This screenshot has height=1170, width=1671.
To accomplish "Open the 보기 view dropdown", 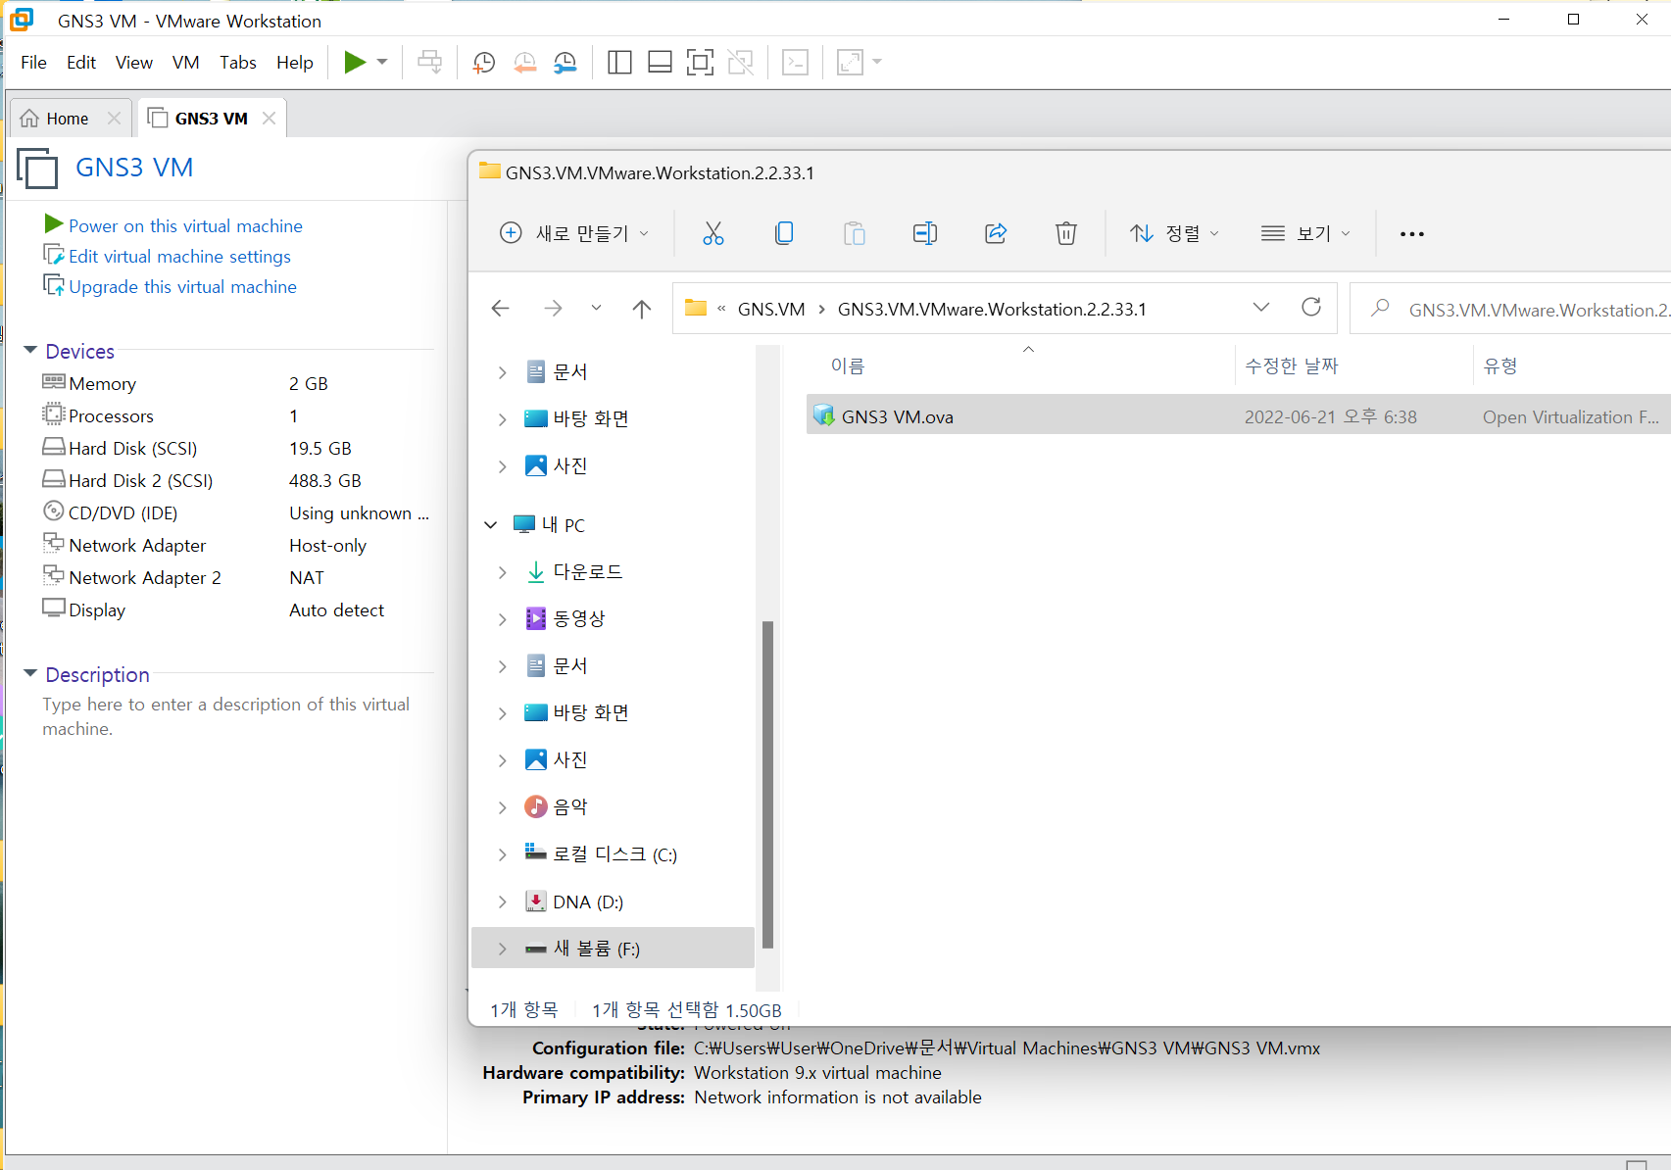I will (1305, 233).
